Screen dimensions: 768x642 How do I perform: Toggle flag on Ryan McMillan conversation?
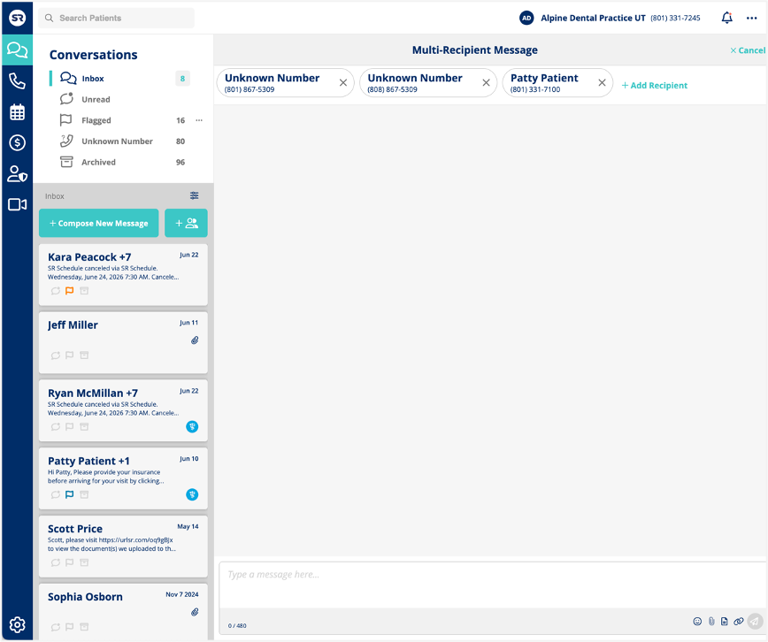pos(70,427)
